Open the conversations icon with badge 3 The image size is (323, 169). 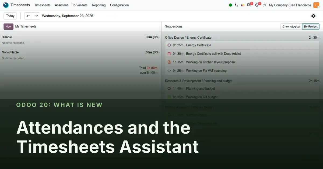[x=249, y=5]
